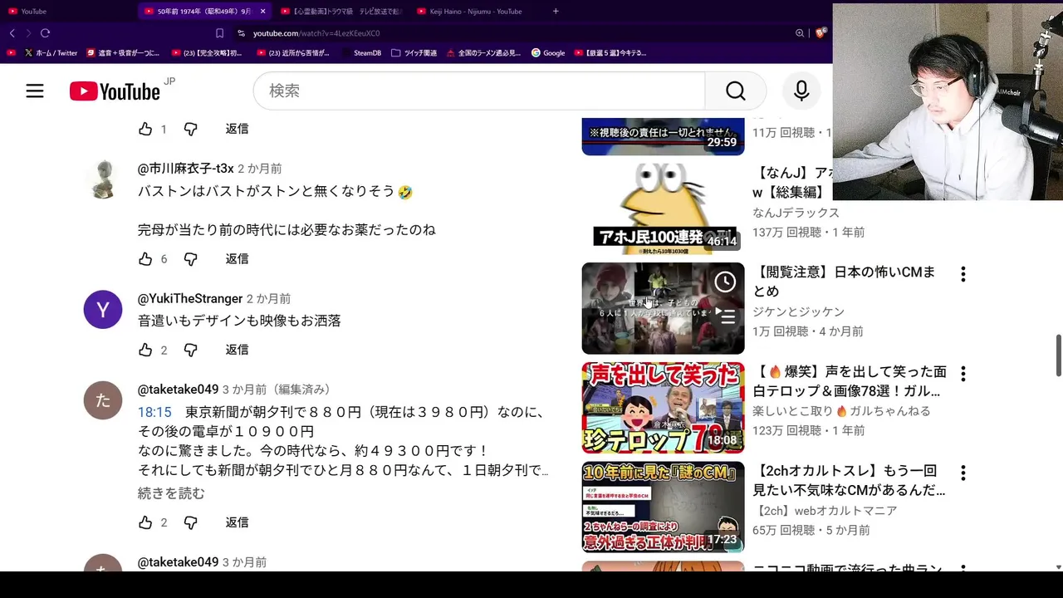Open title 【閲覧注意】日本の怖いCMまとめ
The image size is (1063, 598).
pos(845,281)
